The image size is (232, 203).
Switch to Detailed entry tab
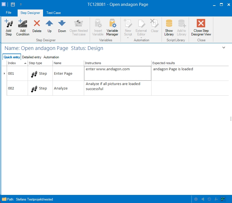click(32, 57)
